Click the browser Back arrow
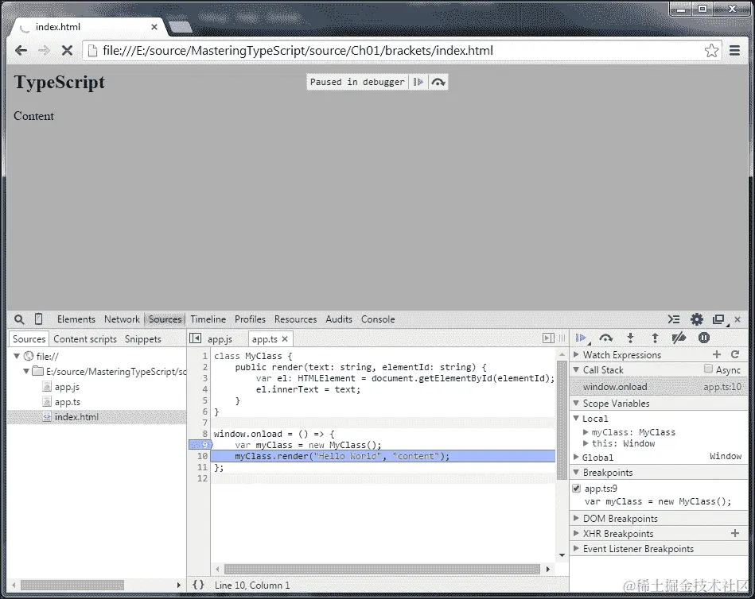Screen dimensions: 755x599 coord(21,51)
